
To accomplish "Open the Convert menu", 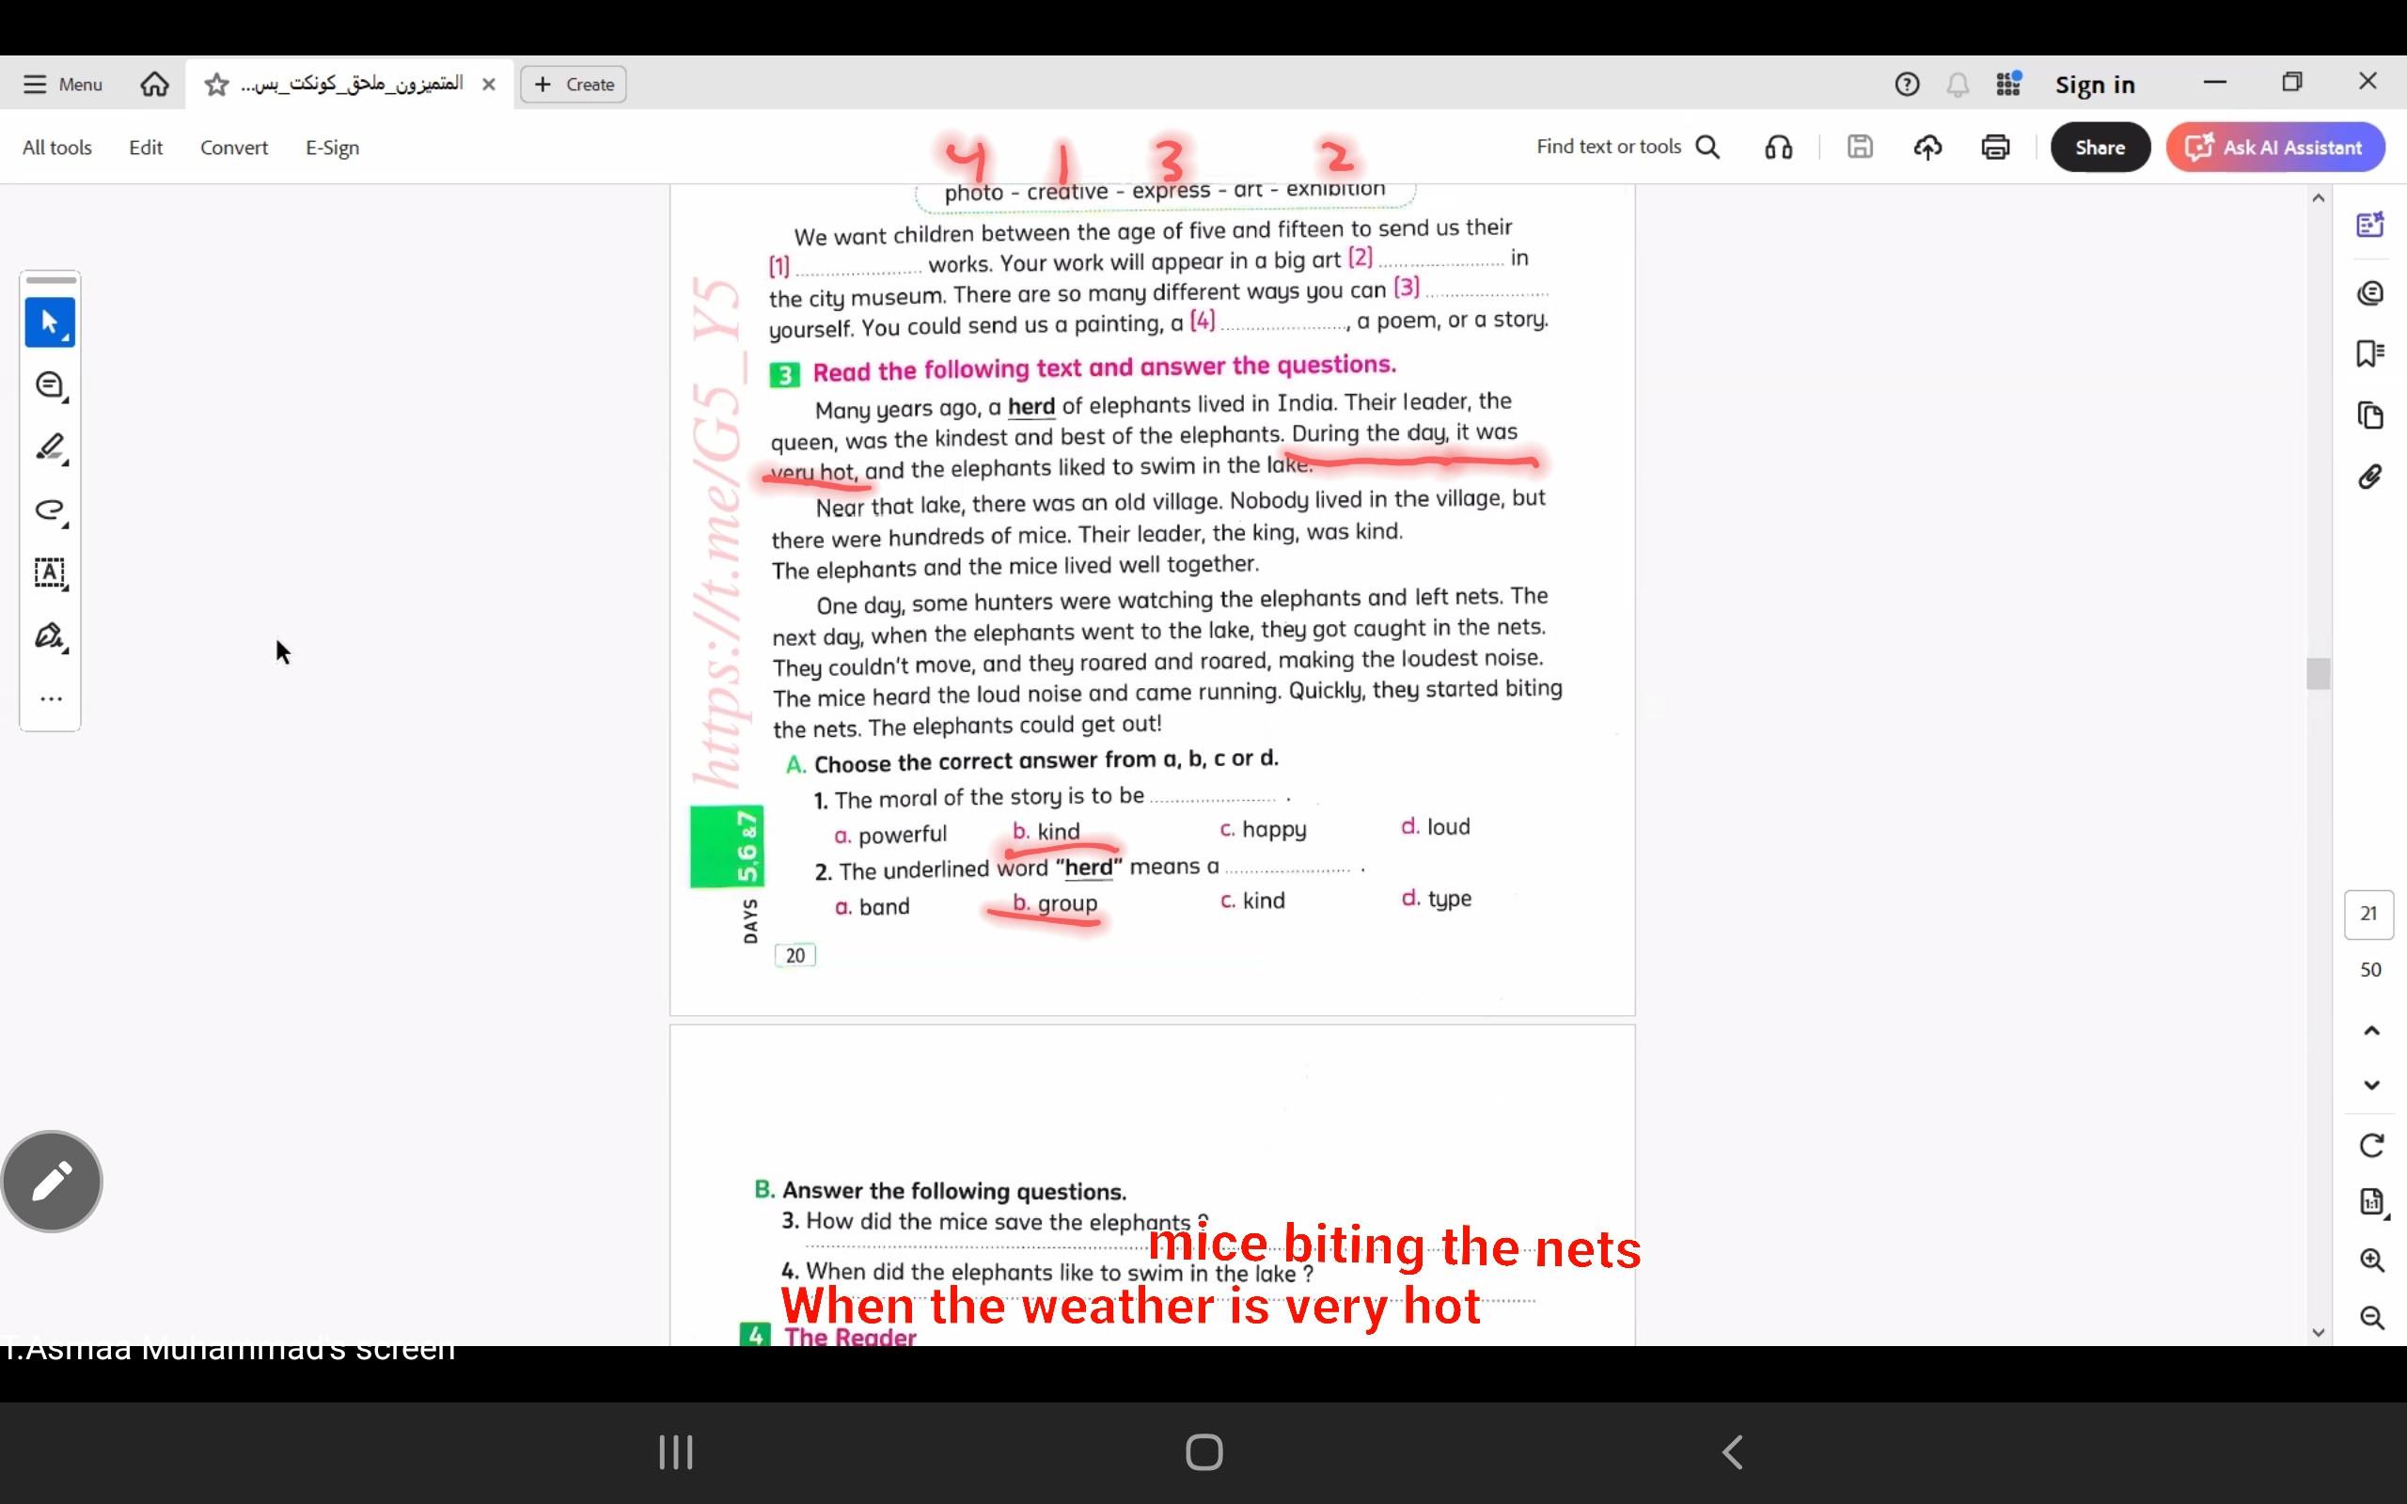I will [234, 148].
